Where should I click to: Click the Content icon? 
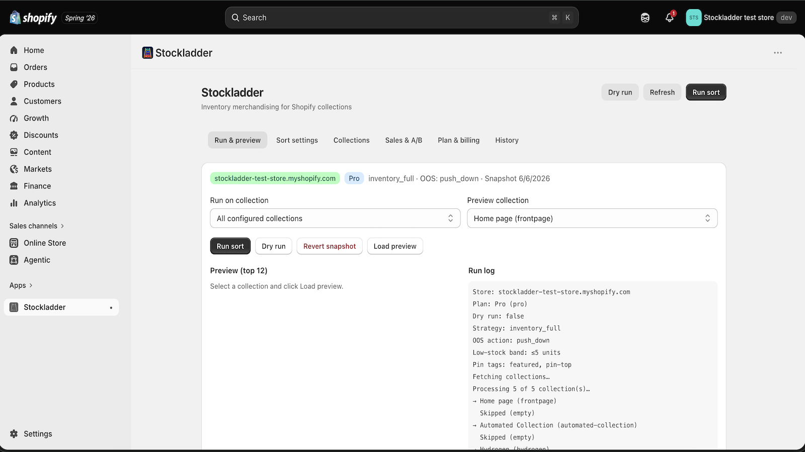pyautogui.click(x=14, y=152)
